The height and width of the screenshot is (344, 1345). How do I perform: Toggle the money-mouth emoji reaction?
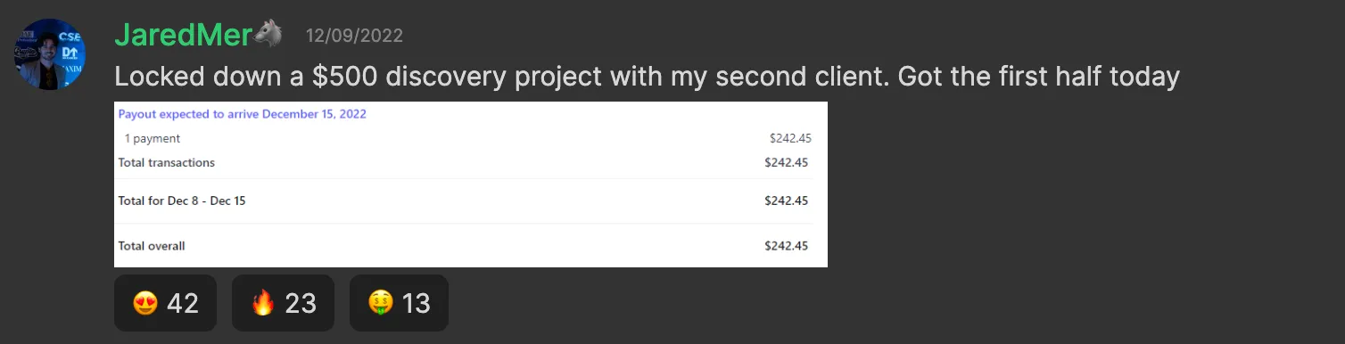coord(399,303)
